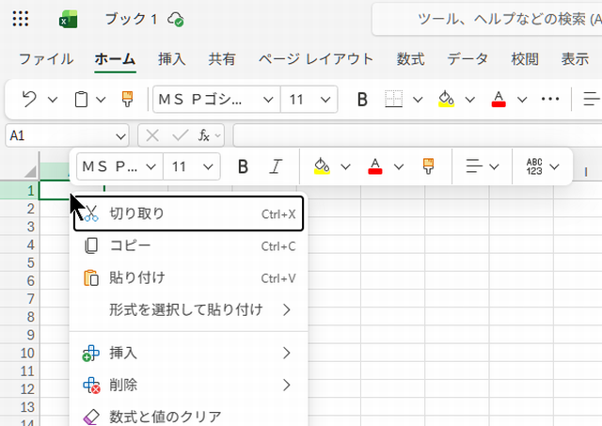This screenshot has height=426, width=602.
Task: Toggle bold in the ribbon
Action: [x=361, y=99]
